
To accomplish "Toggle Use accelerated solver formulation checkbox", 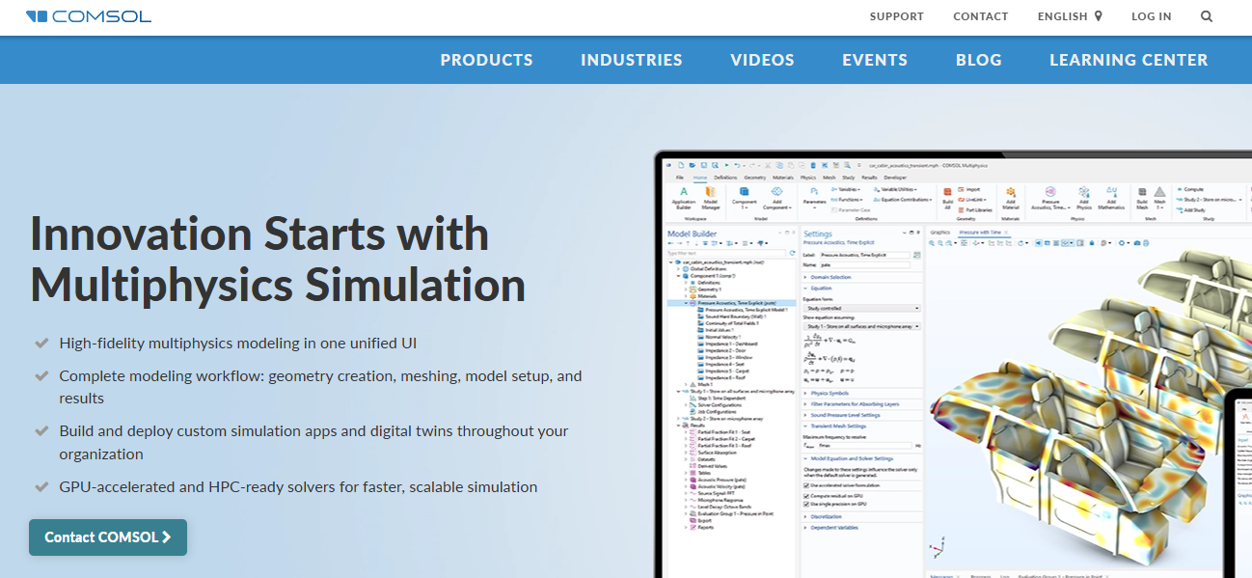I will (806, 485).
